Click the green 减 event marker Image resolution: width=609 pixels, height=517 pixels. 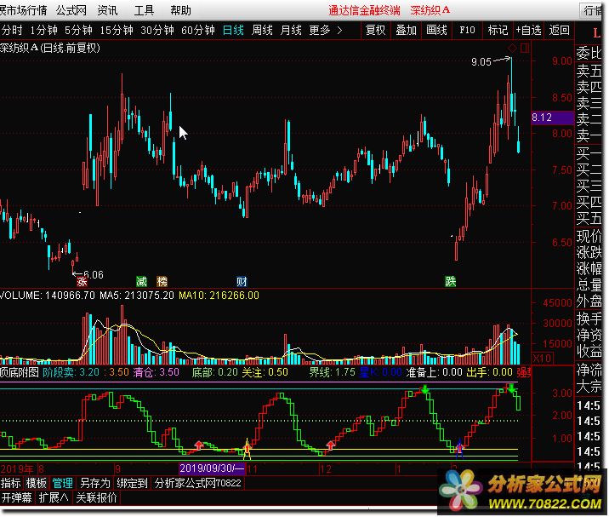point(141,281)
